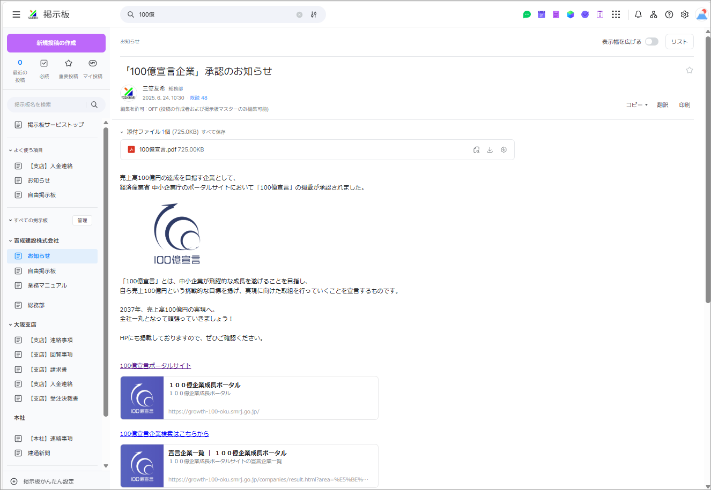Open search filter options icon

point(314,14)
